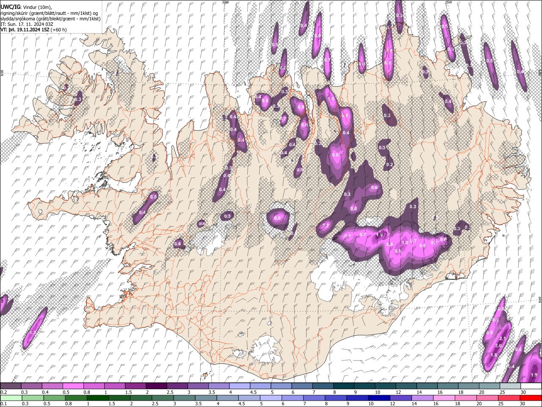This screenshot has width=542, height=407.
Task: Click the 'rigning/skúrir (grænt/blátt/rautt' legend description line
Action: [x=49, y=13]
